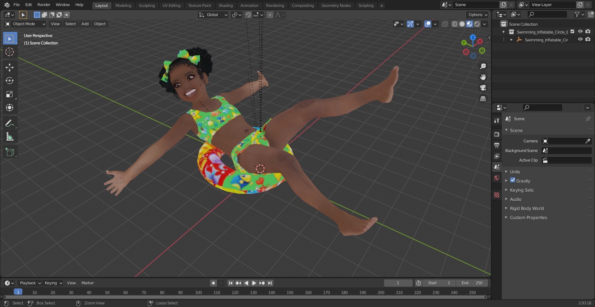
Task: Click the add workspace plus icon
Action: (382, 6)
